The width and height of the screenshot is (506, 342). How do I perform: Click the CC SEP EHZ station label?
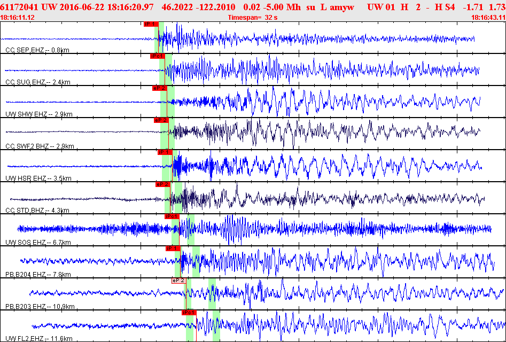tap(37, 50)
